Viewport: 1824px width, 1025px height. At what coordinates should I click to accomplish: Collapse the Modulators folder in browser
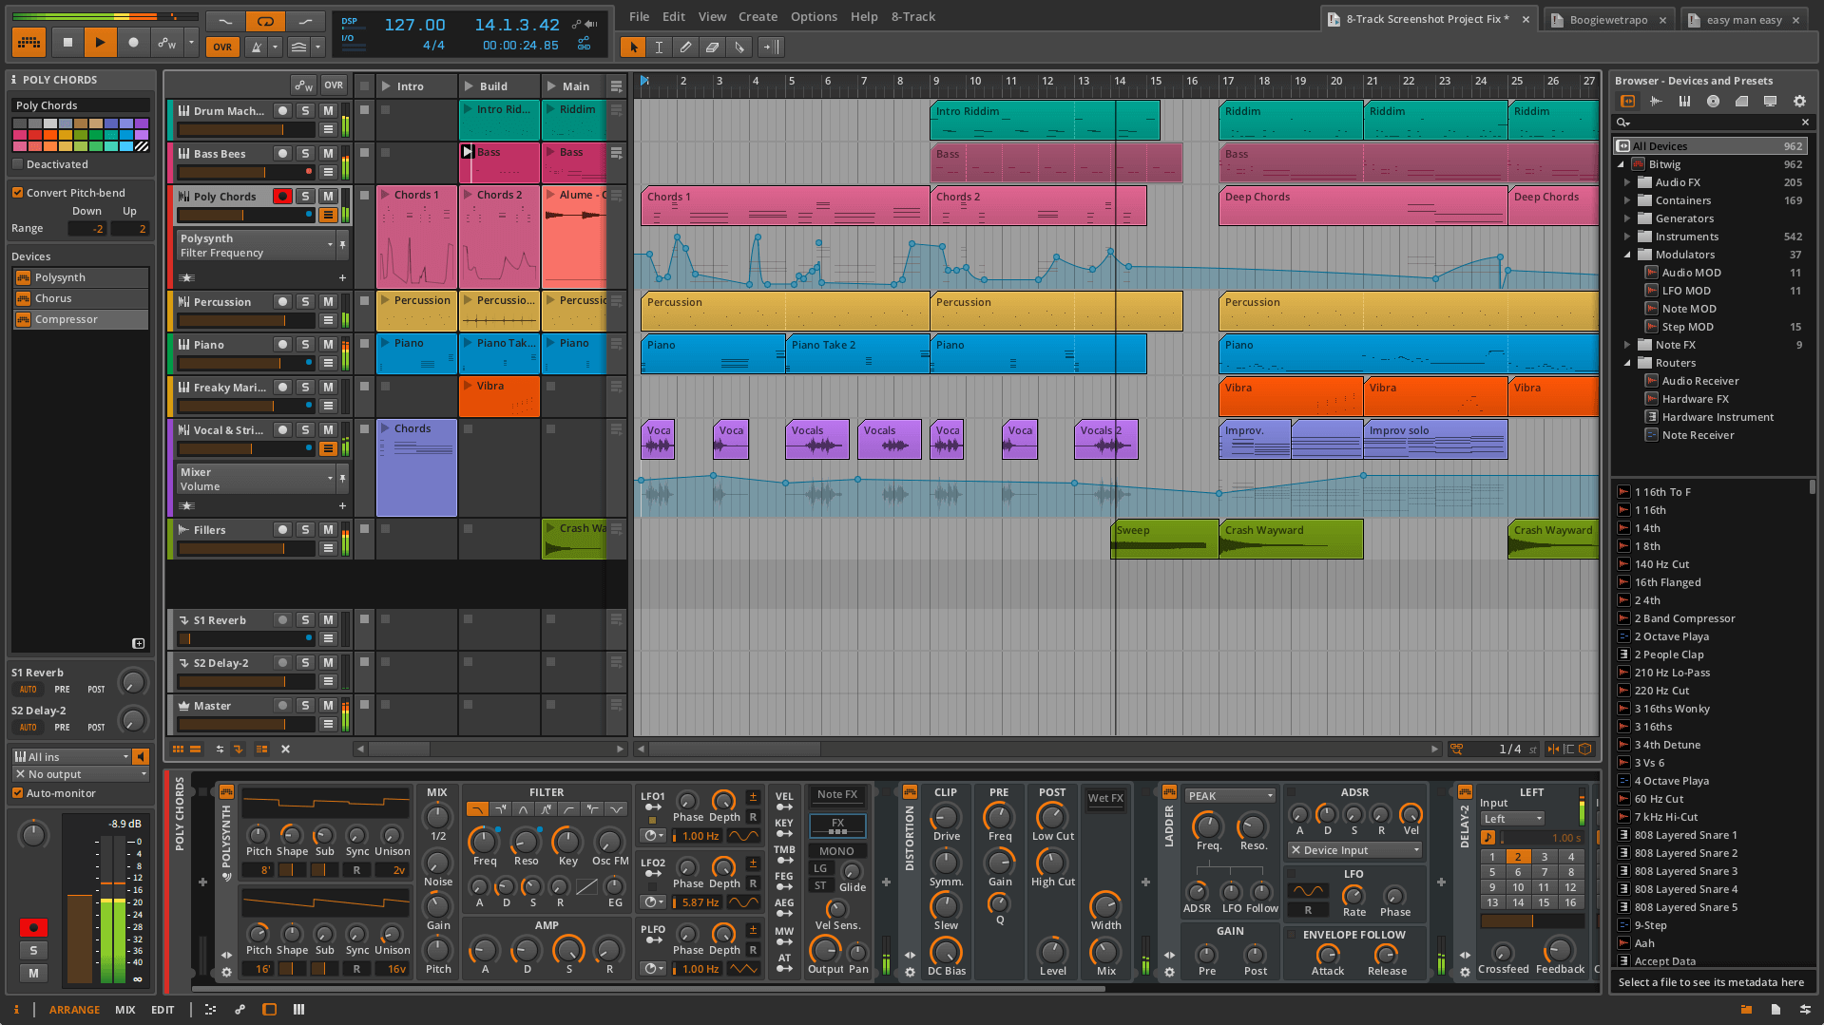pos(1627,255)
